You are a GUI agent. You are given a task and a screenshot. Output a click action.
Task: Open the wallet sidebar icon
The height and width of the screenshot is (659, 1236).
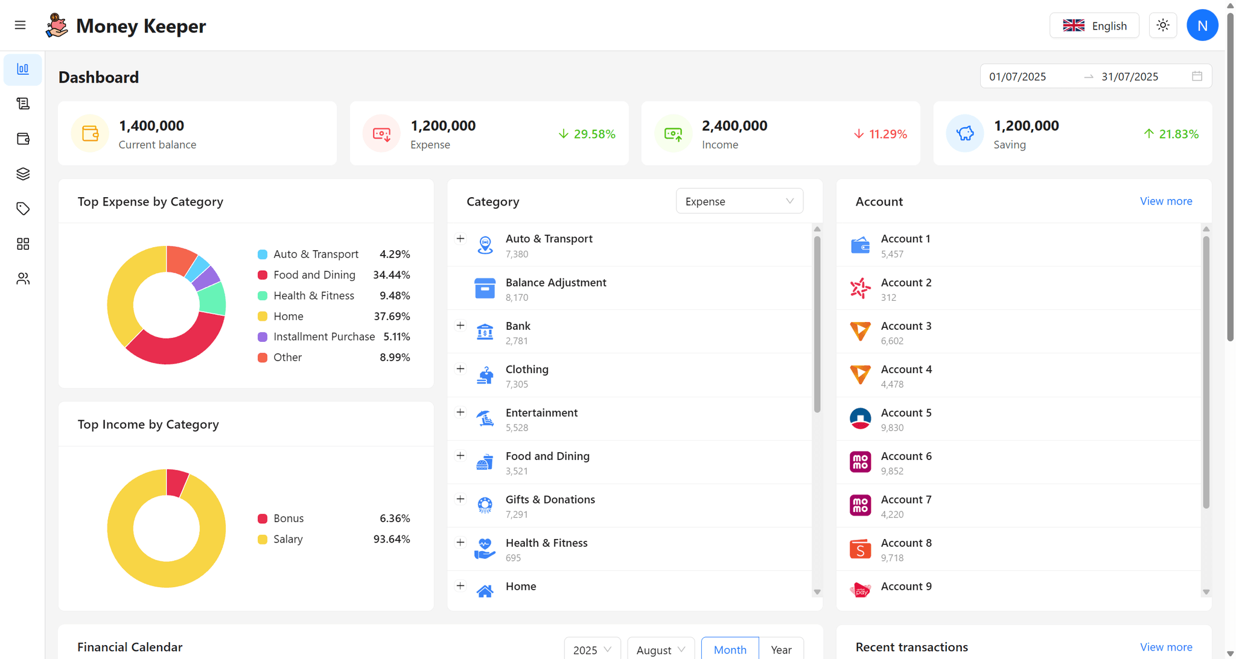tap(23, 139)
